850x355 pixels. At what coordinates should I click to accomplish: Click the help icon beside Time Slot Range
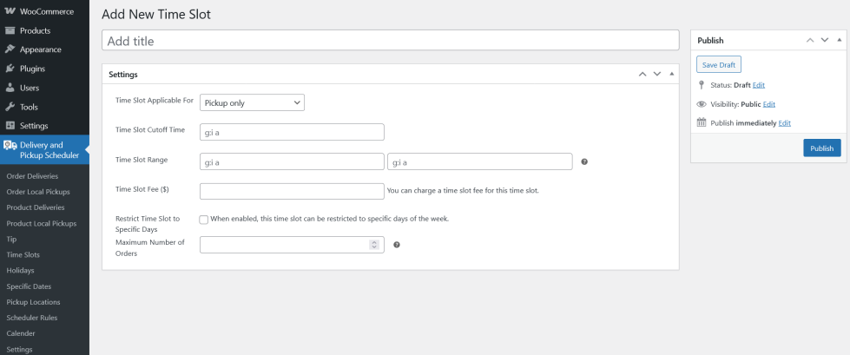pos(584,161)
